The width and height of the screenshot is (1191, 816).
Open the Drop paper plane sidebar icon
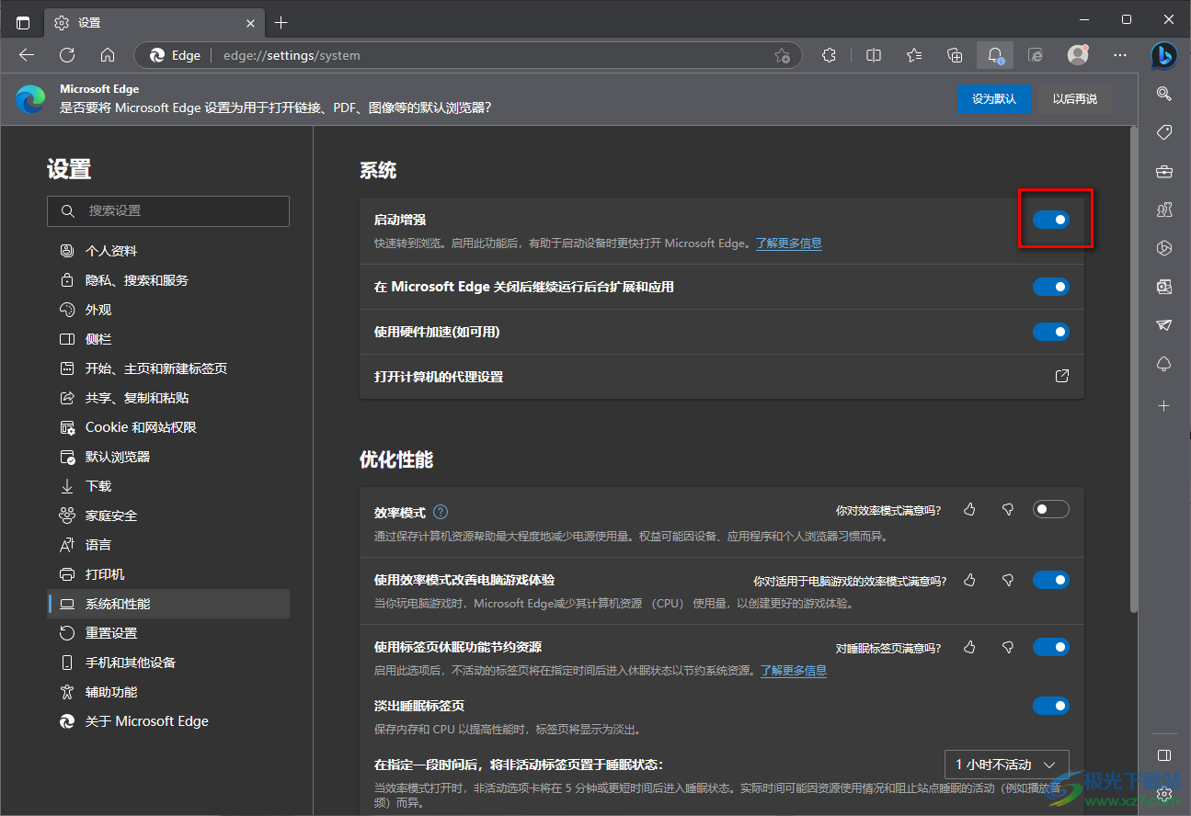click(1164, 325)
